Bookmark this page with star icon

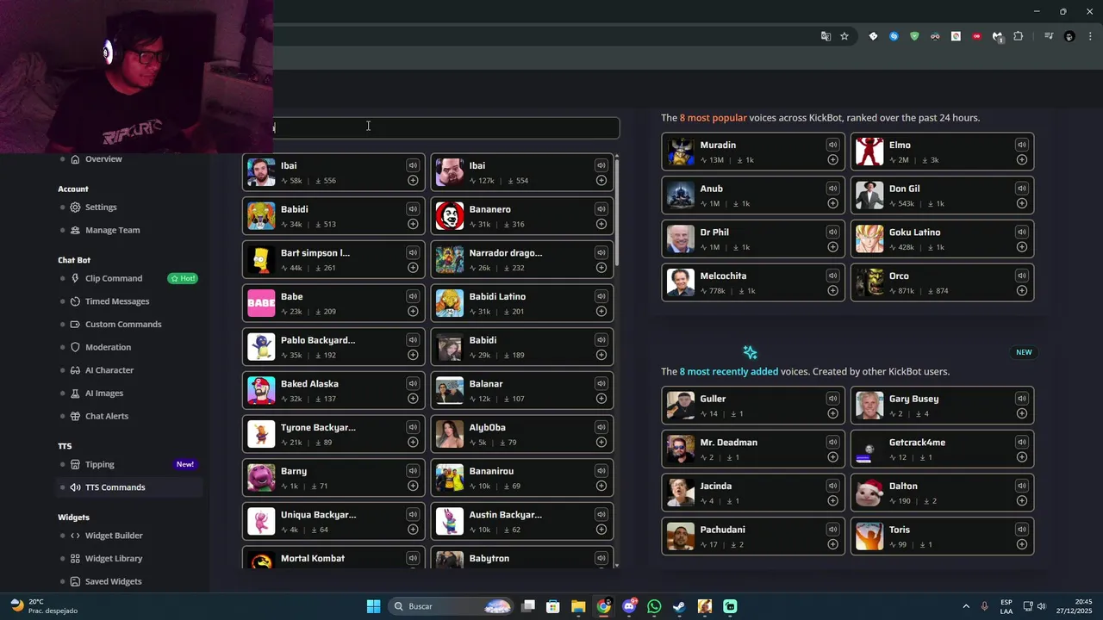(x=844, y=36)
